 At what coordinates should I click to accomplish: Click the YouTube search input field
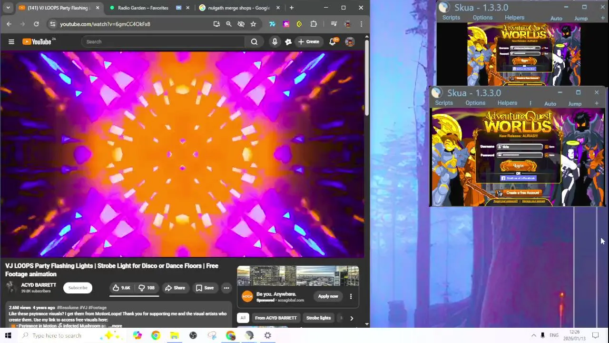tap(163, 42)
